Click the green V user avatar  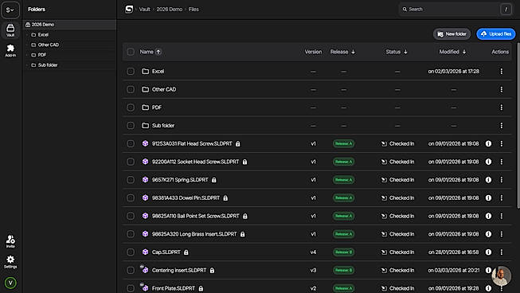[10, 283]
